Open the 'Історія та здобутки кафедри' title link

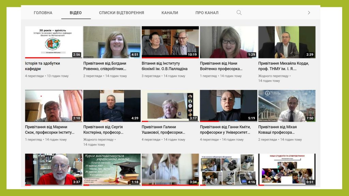[x=42, y=66]
